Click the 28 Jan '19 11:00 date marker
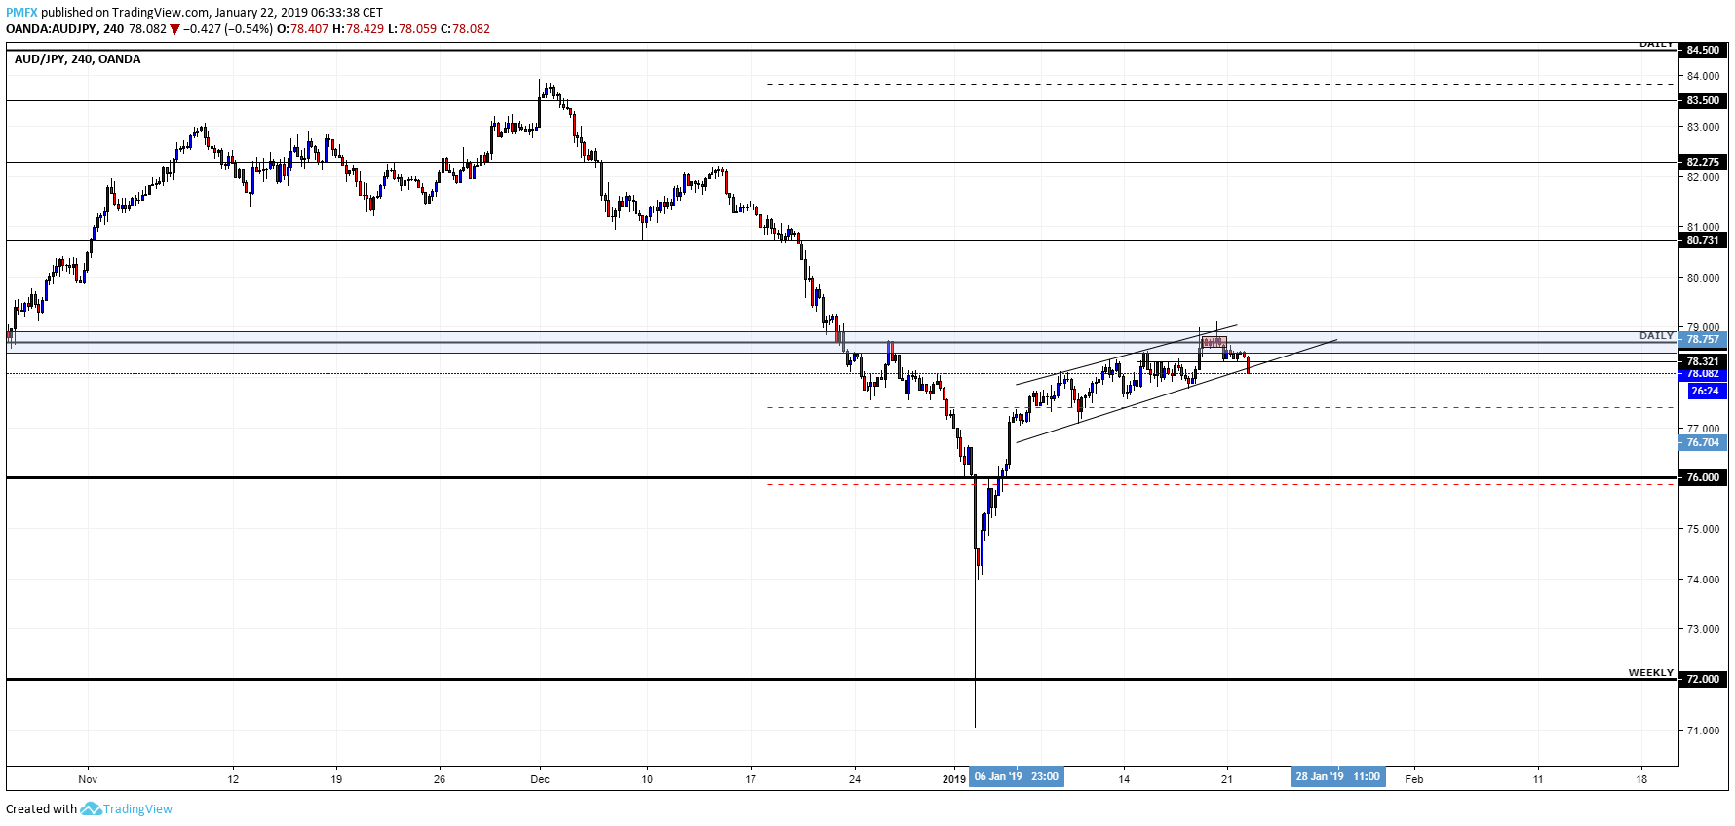This screenshot has height=826, width=1735. 1337,777
